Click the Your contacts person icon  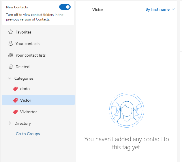11,44
